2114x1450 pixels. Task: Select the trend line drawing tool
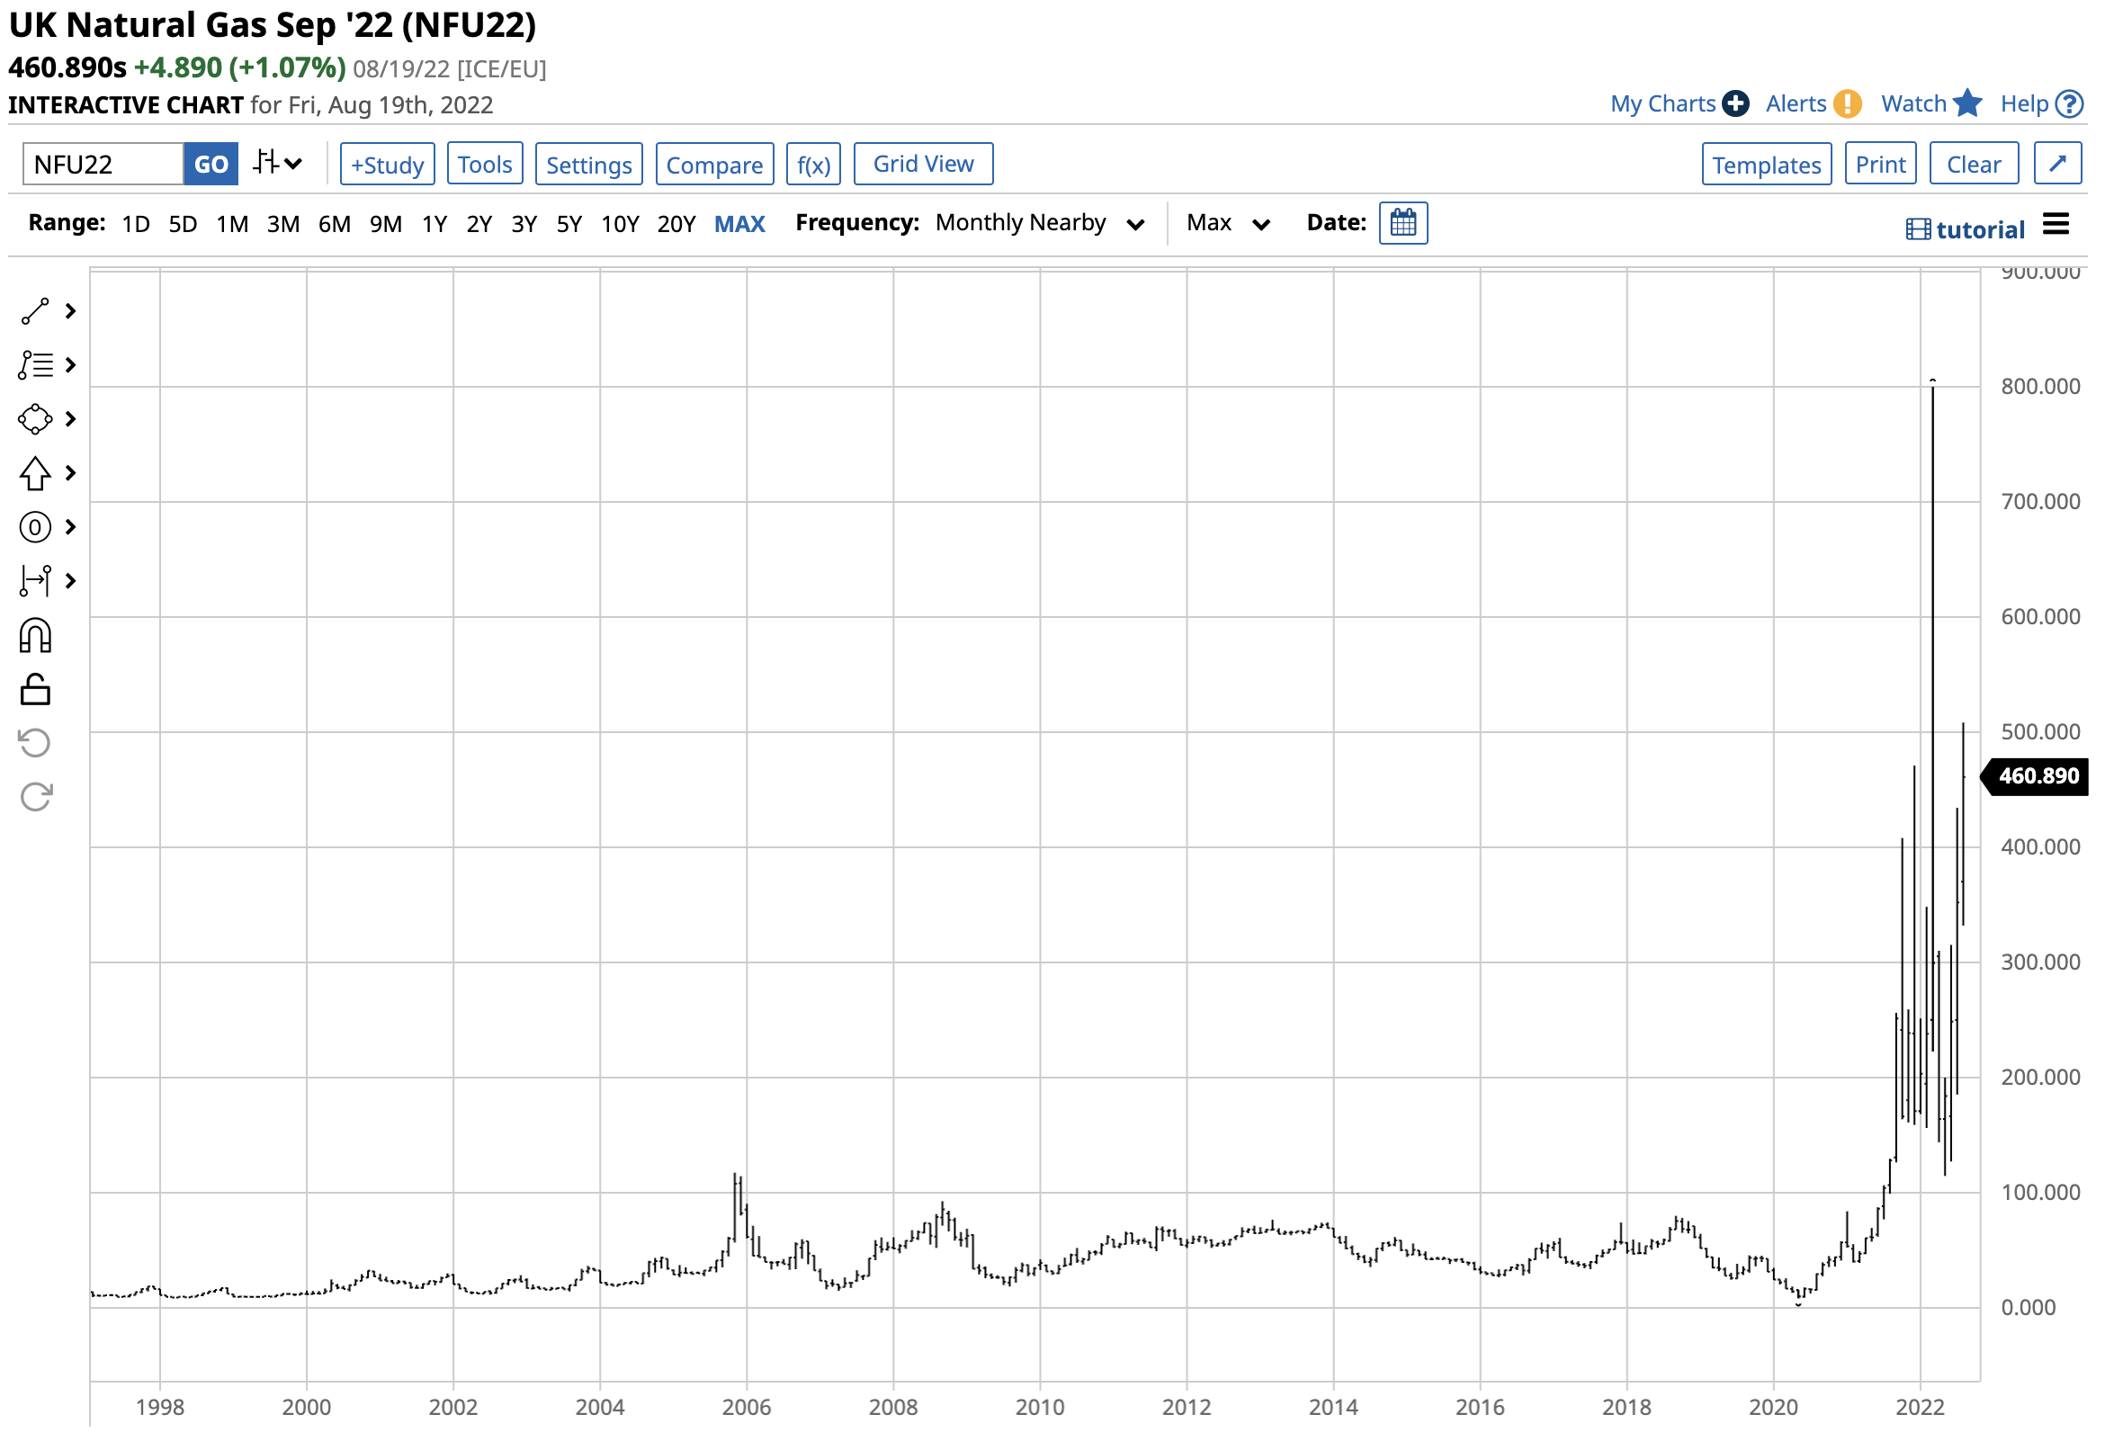[35, 312]
